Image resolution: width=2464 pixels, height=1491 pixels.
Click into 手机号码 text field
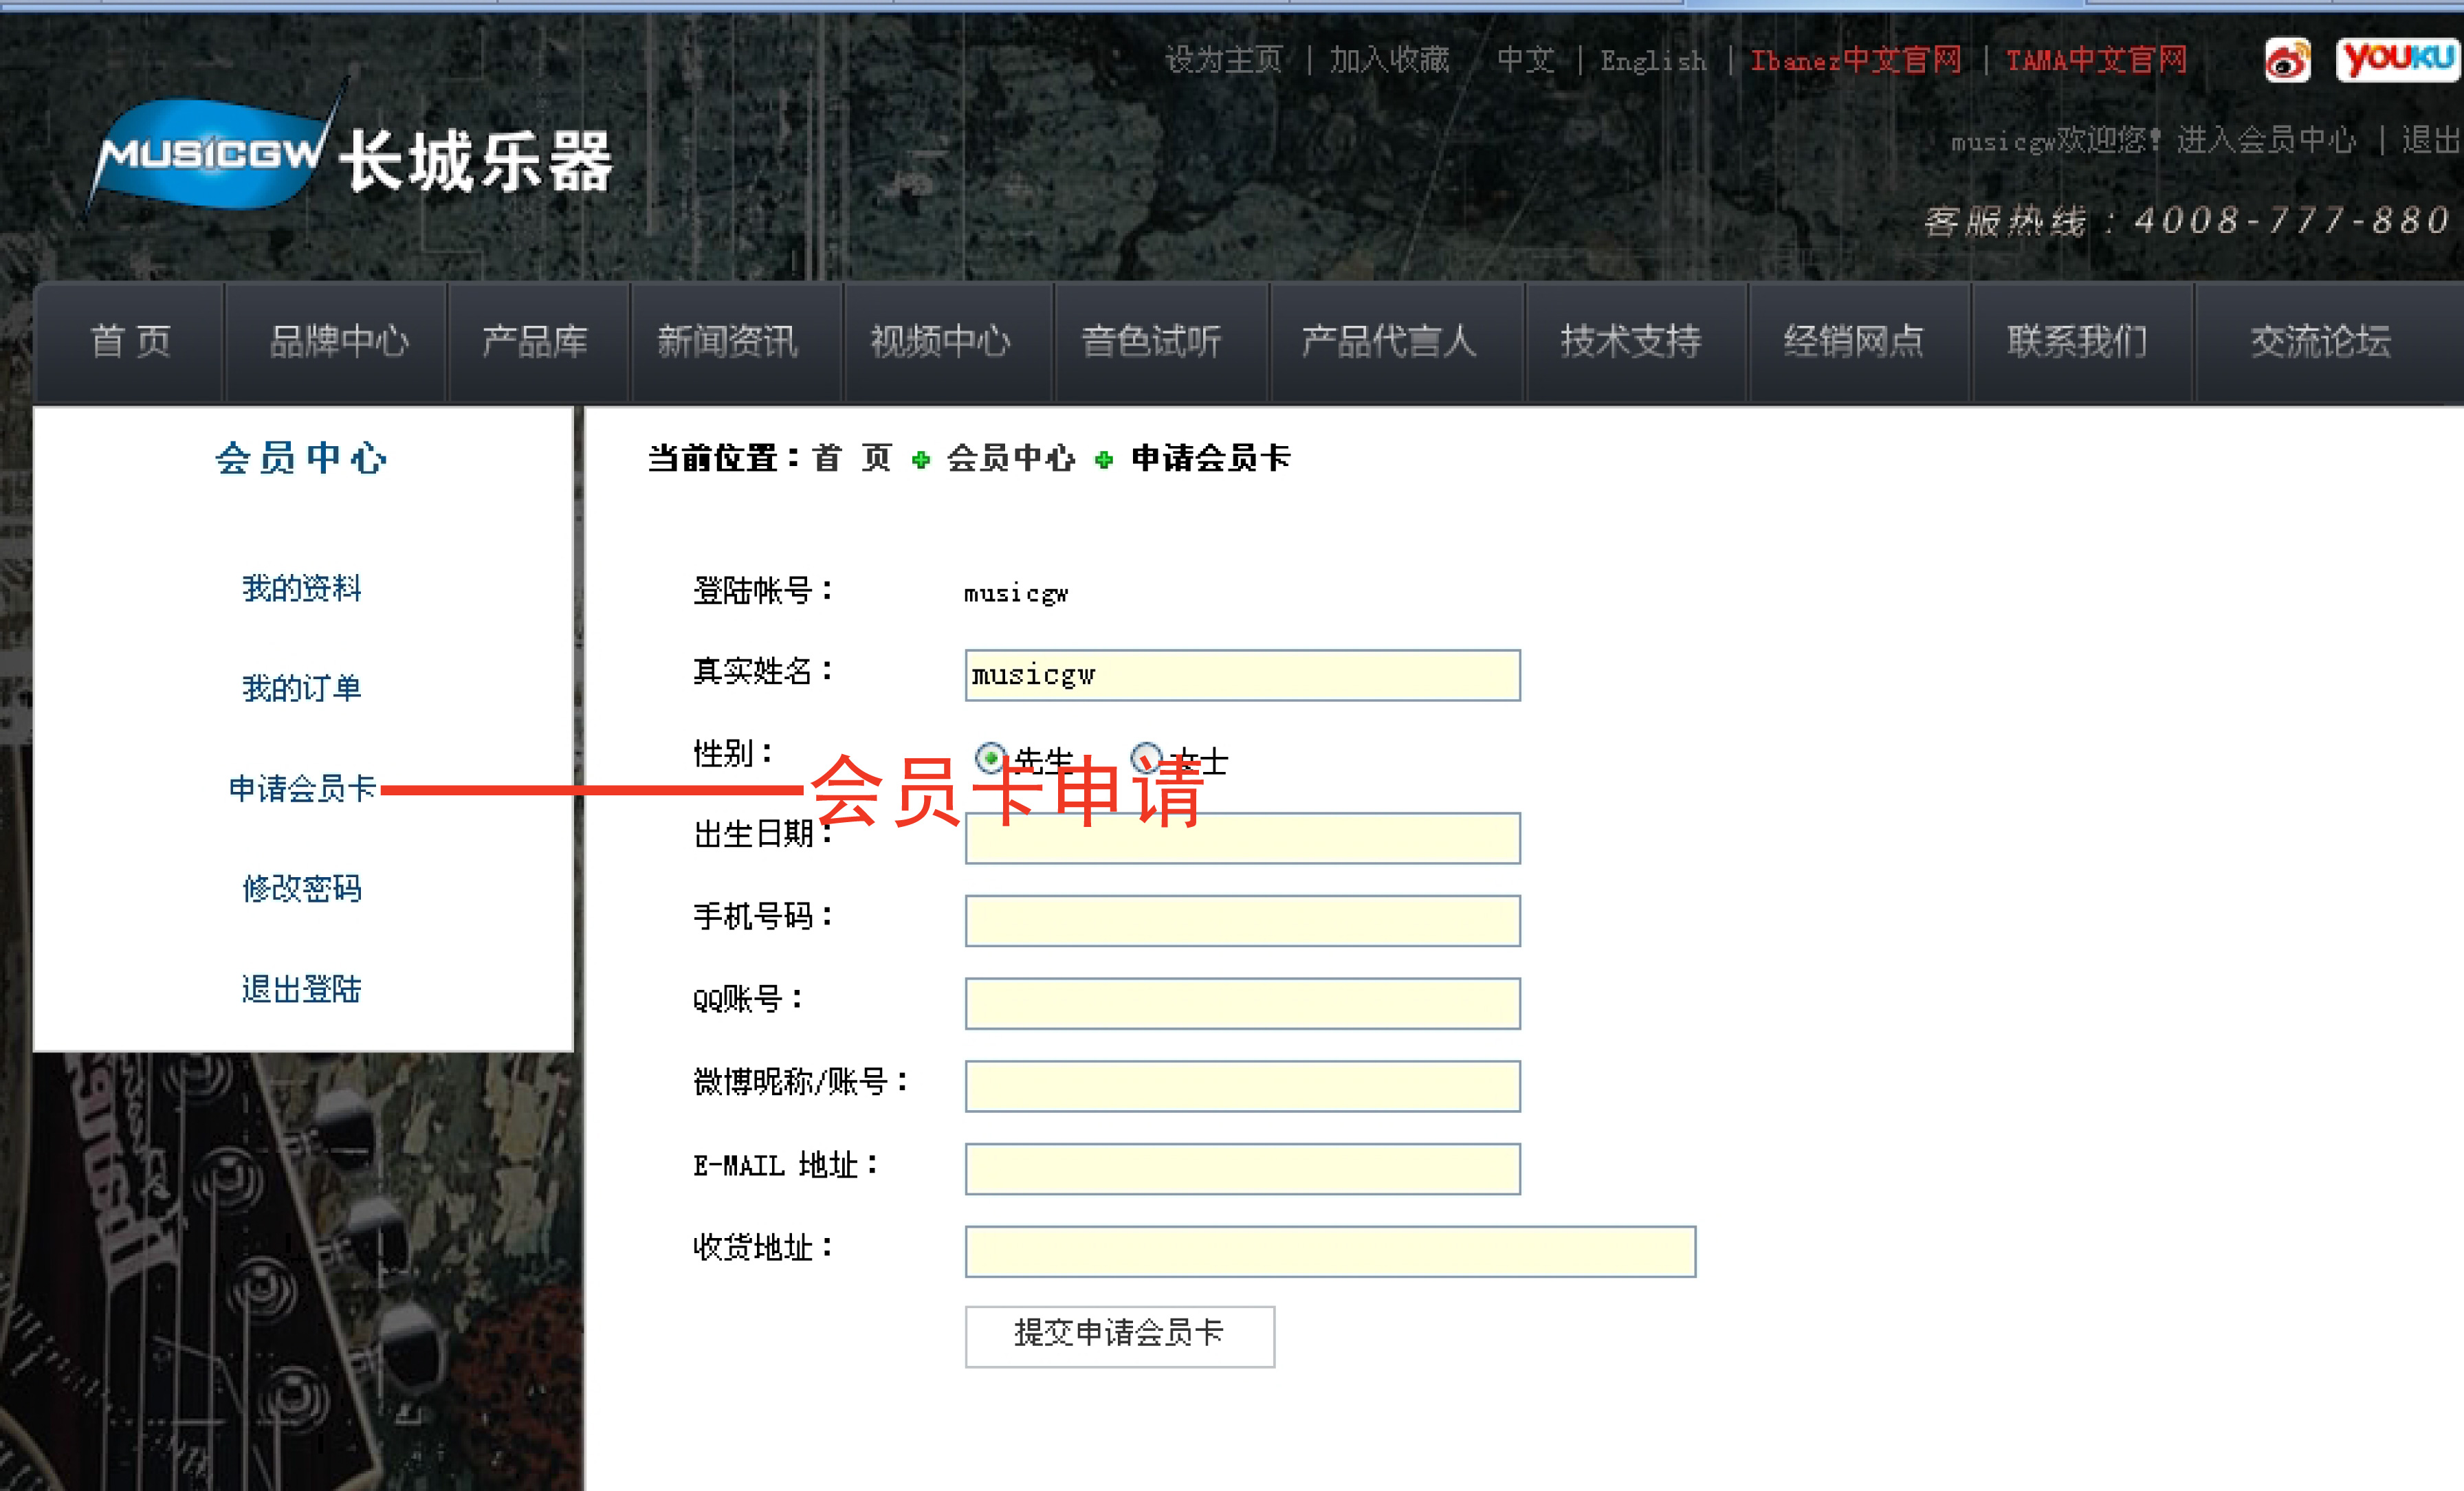1242,921
